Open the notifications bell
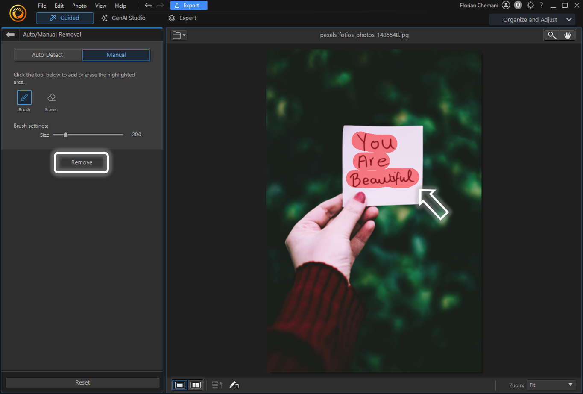583x394 pixels. (x=518, y=5)
